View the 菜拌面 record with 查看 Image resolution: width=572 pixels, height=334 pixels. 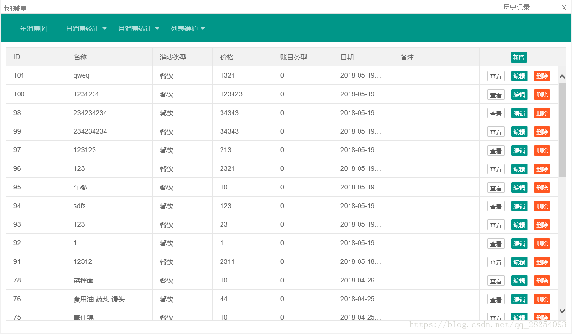click(x=496, y=281)
